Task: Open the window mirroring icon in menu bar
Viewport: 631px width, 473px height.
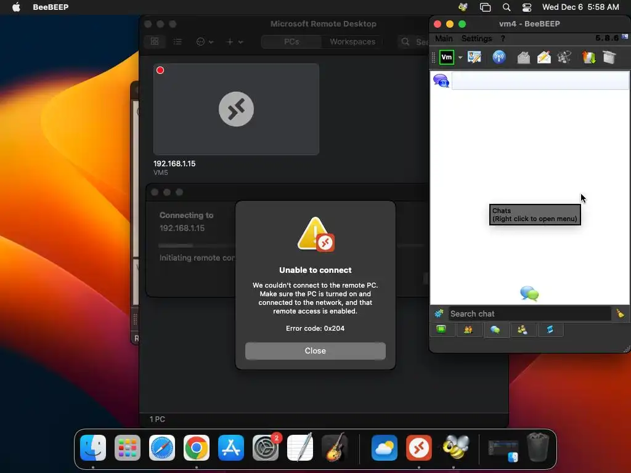Action: click(x=485, y=7)
